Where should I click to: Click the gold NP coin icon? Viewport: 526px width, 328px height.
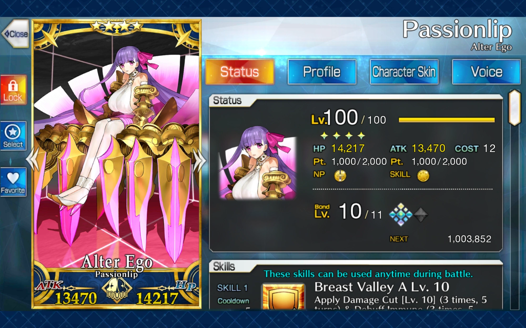340,176
